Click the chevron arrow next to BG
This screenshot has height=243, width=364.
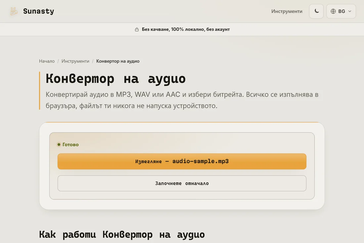click(x=350, y=11)
